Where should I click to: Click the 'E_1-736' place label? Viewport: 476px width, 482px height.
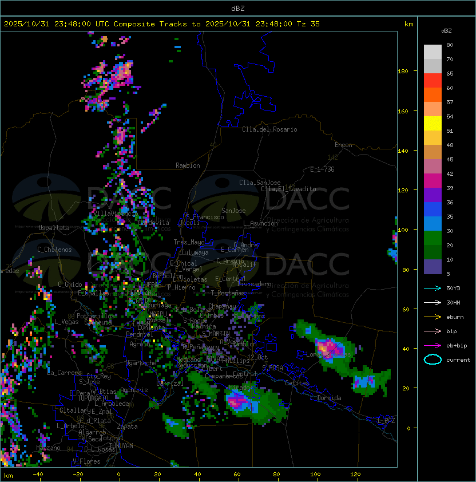(322, 169)
